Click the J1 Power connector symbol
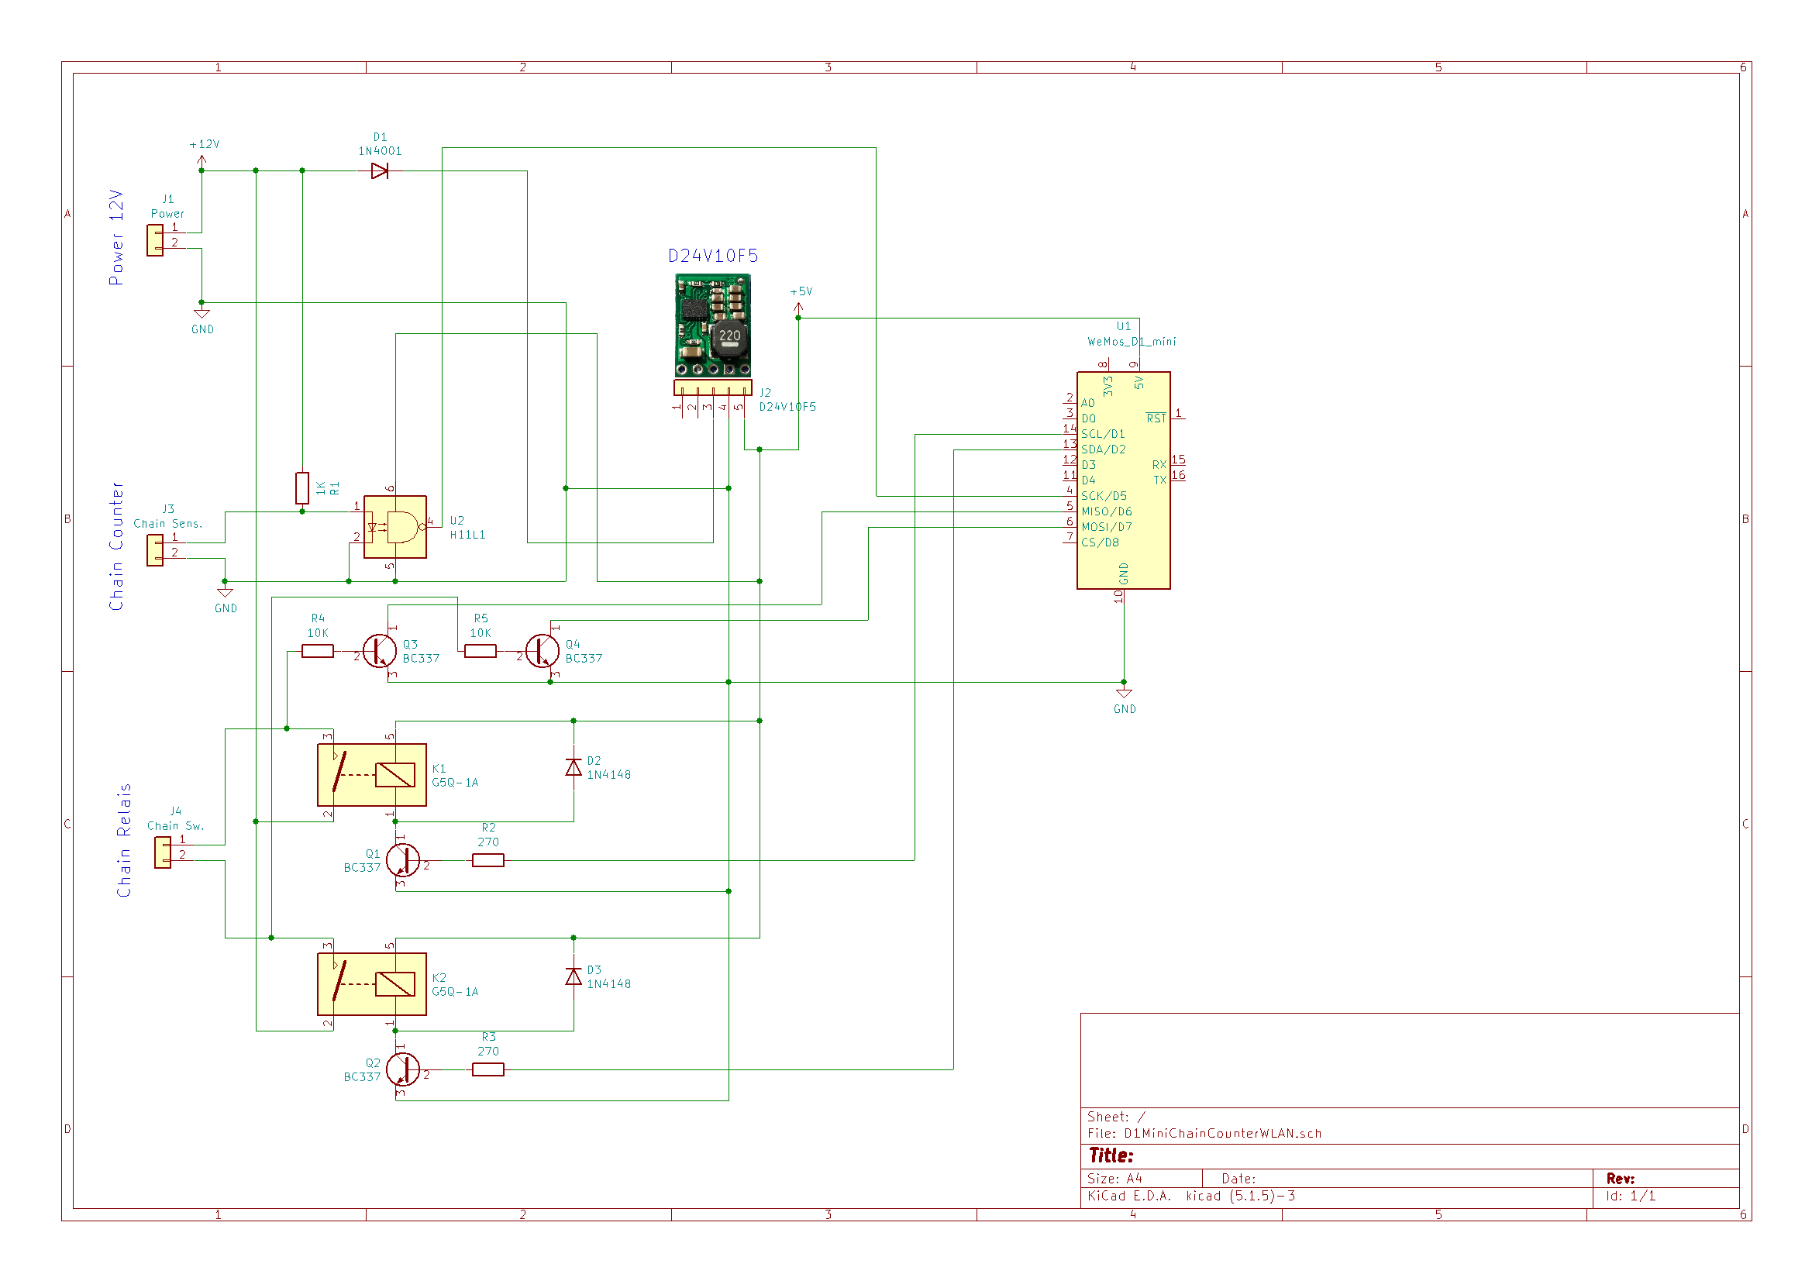1812x1281 pixels. pos(156,241)
